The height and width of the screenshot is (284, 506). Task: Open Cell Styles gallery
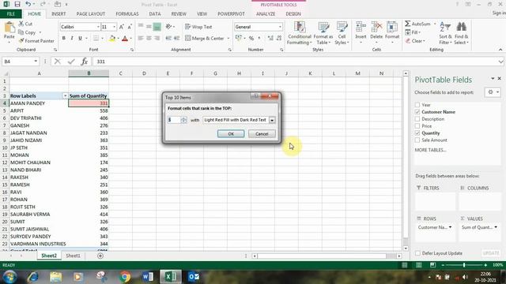click(342, 33)
